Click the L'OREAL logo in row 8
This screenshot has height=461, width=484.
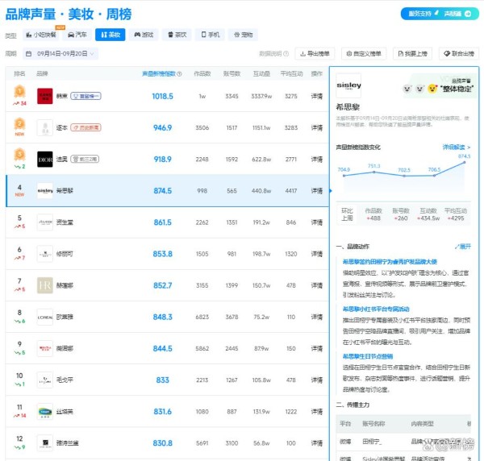[x=44, y=317]
